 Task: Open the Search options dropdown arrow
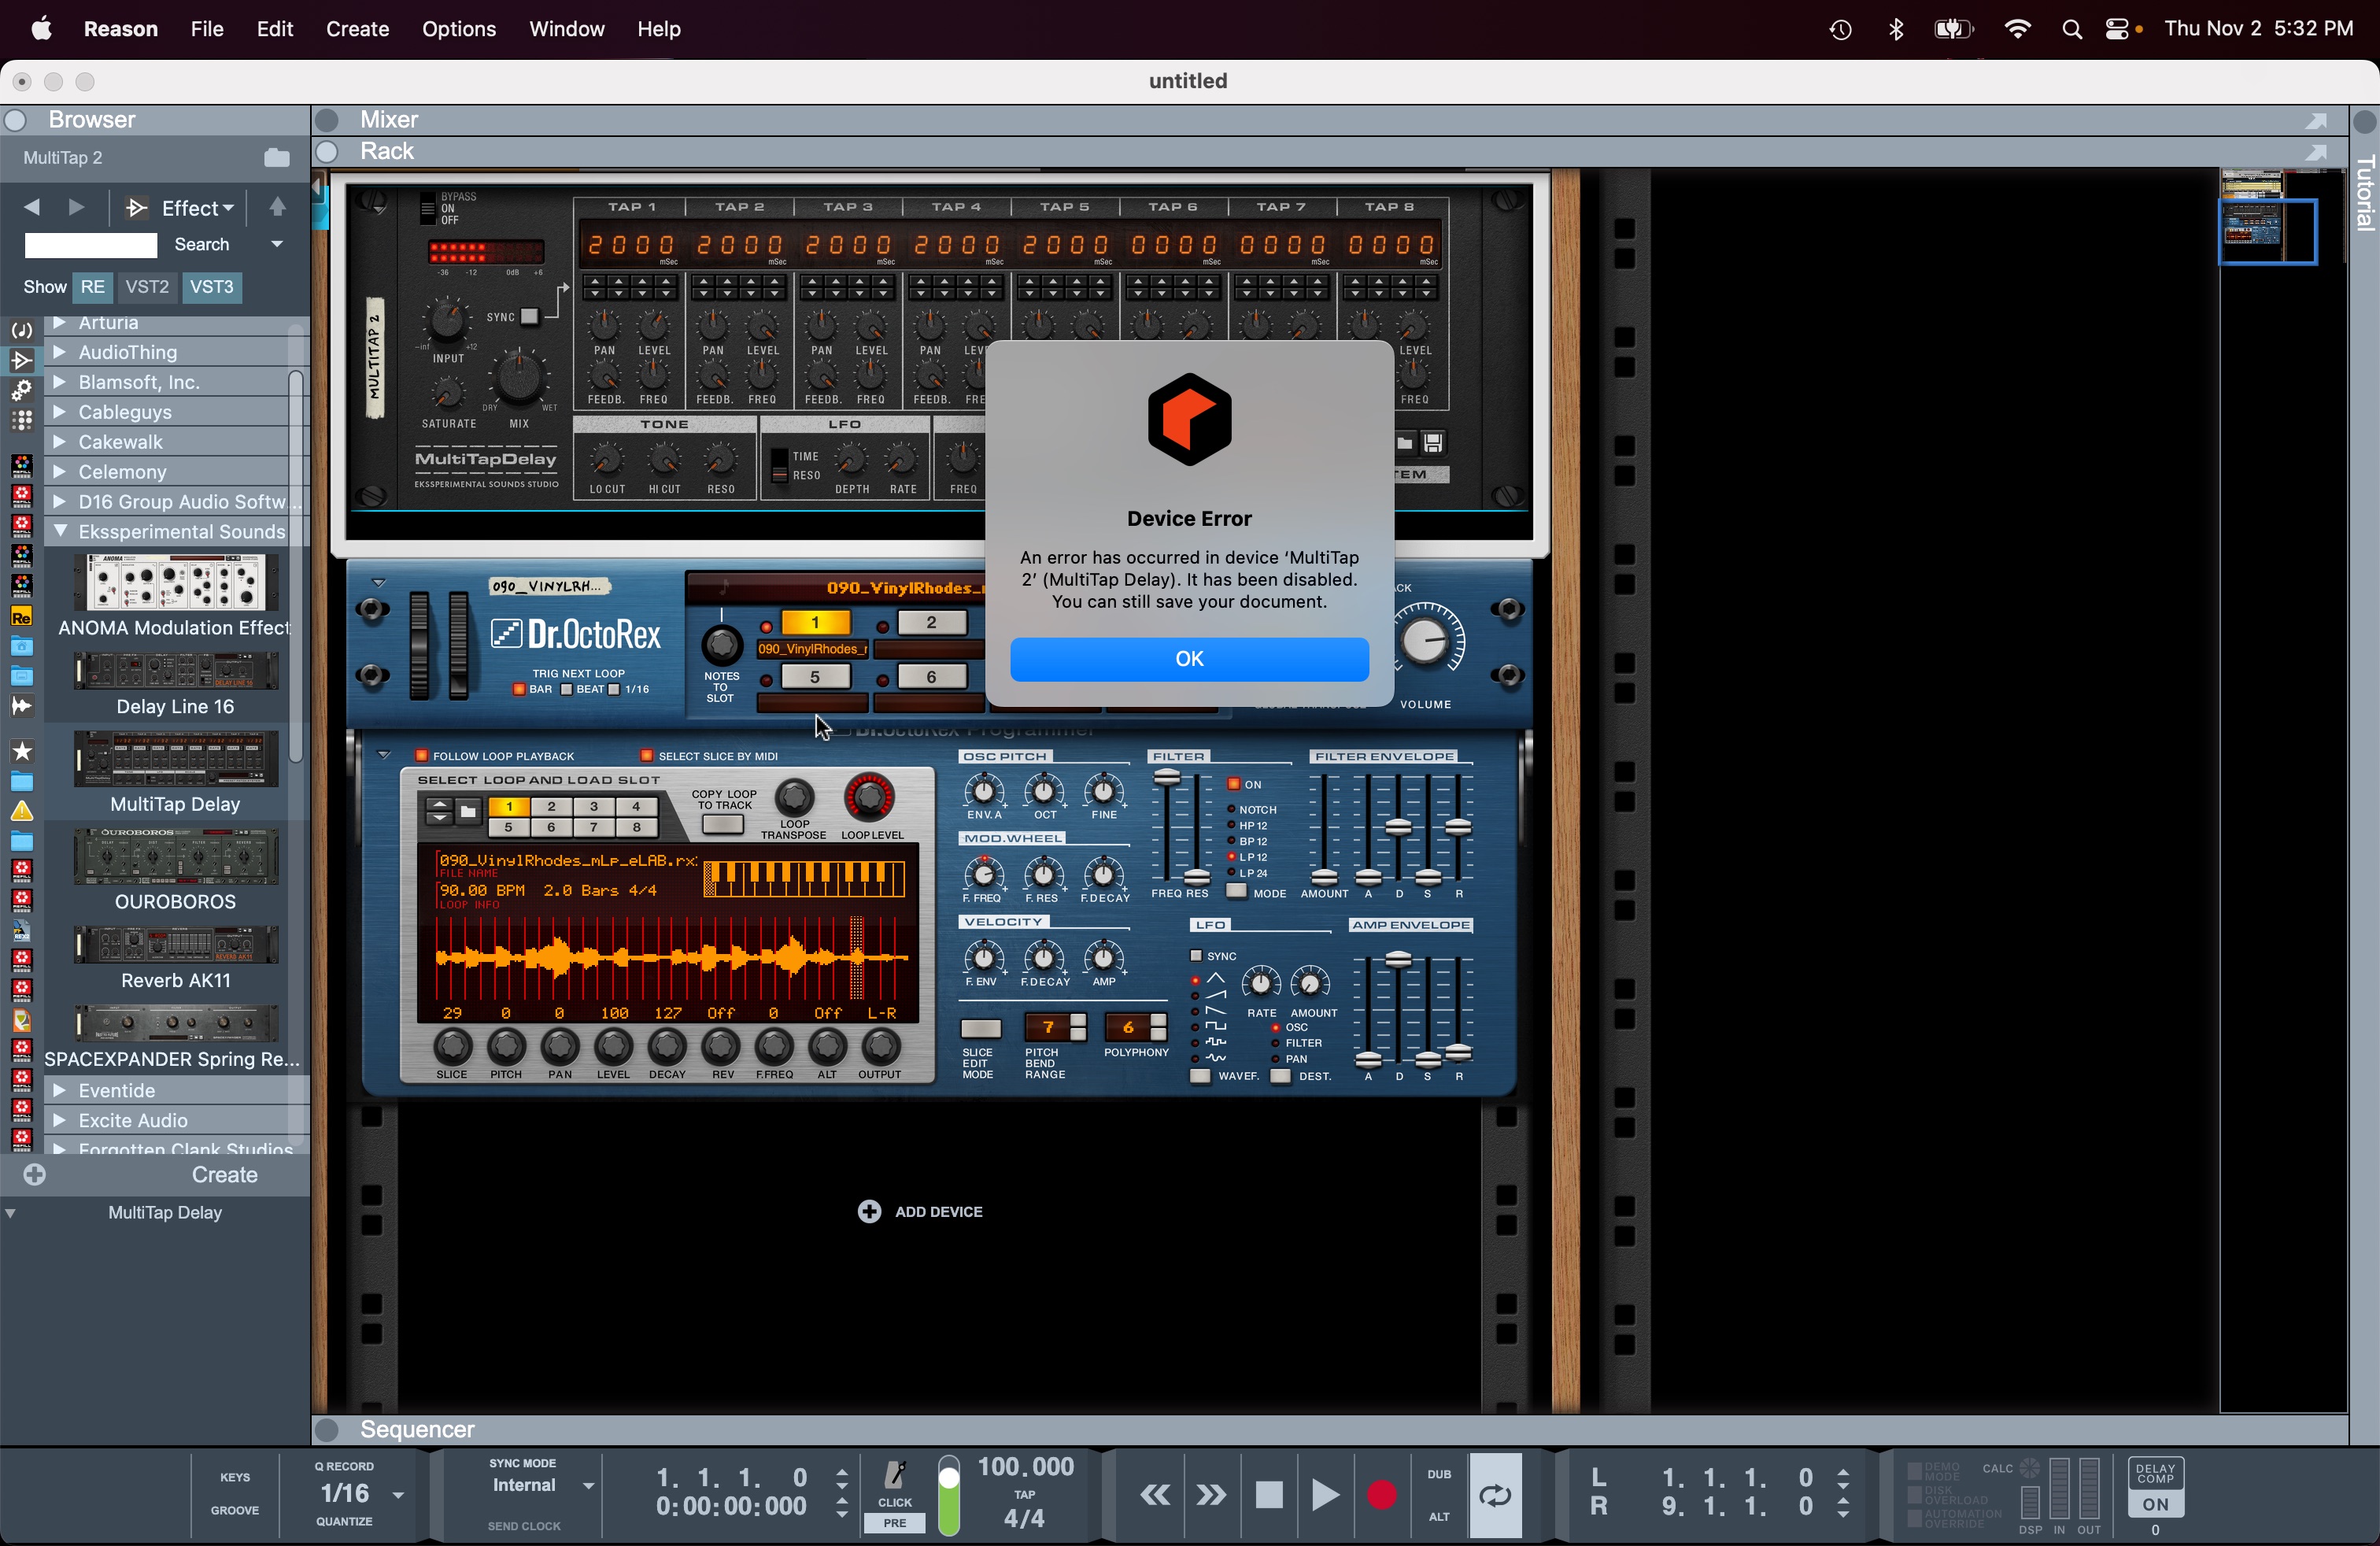(277, 245)
